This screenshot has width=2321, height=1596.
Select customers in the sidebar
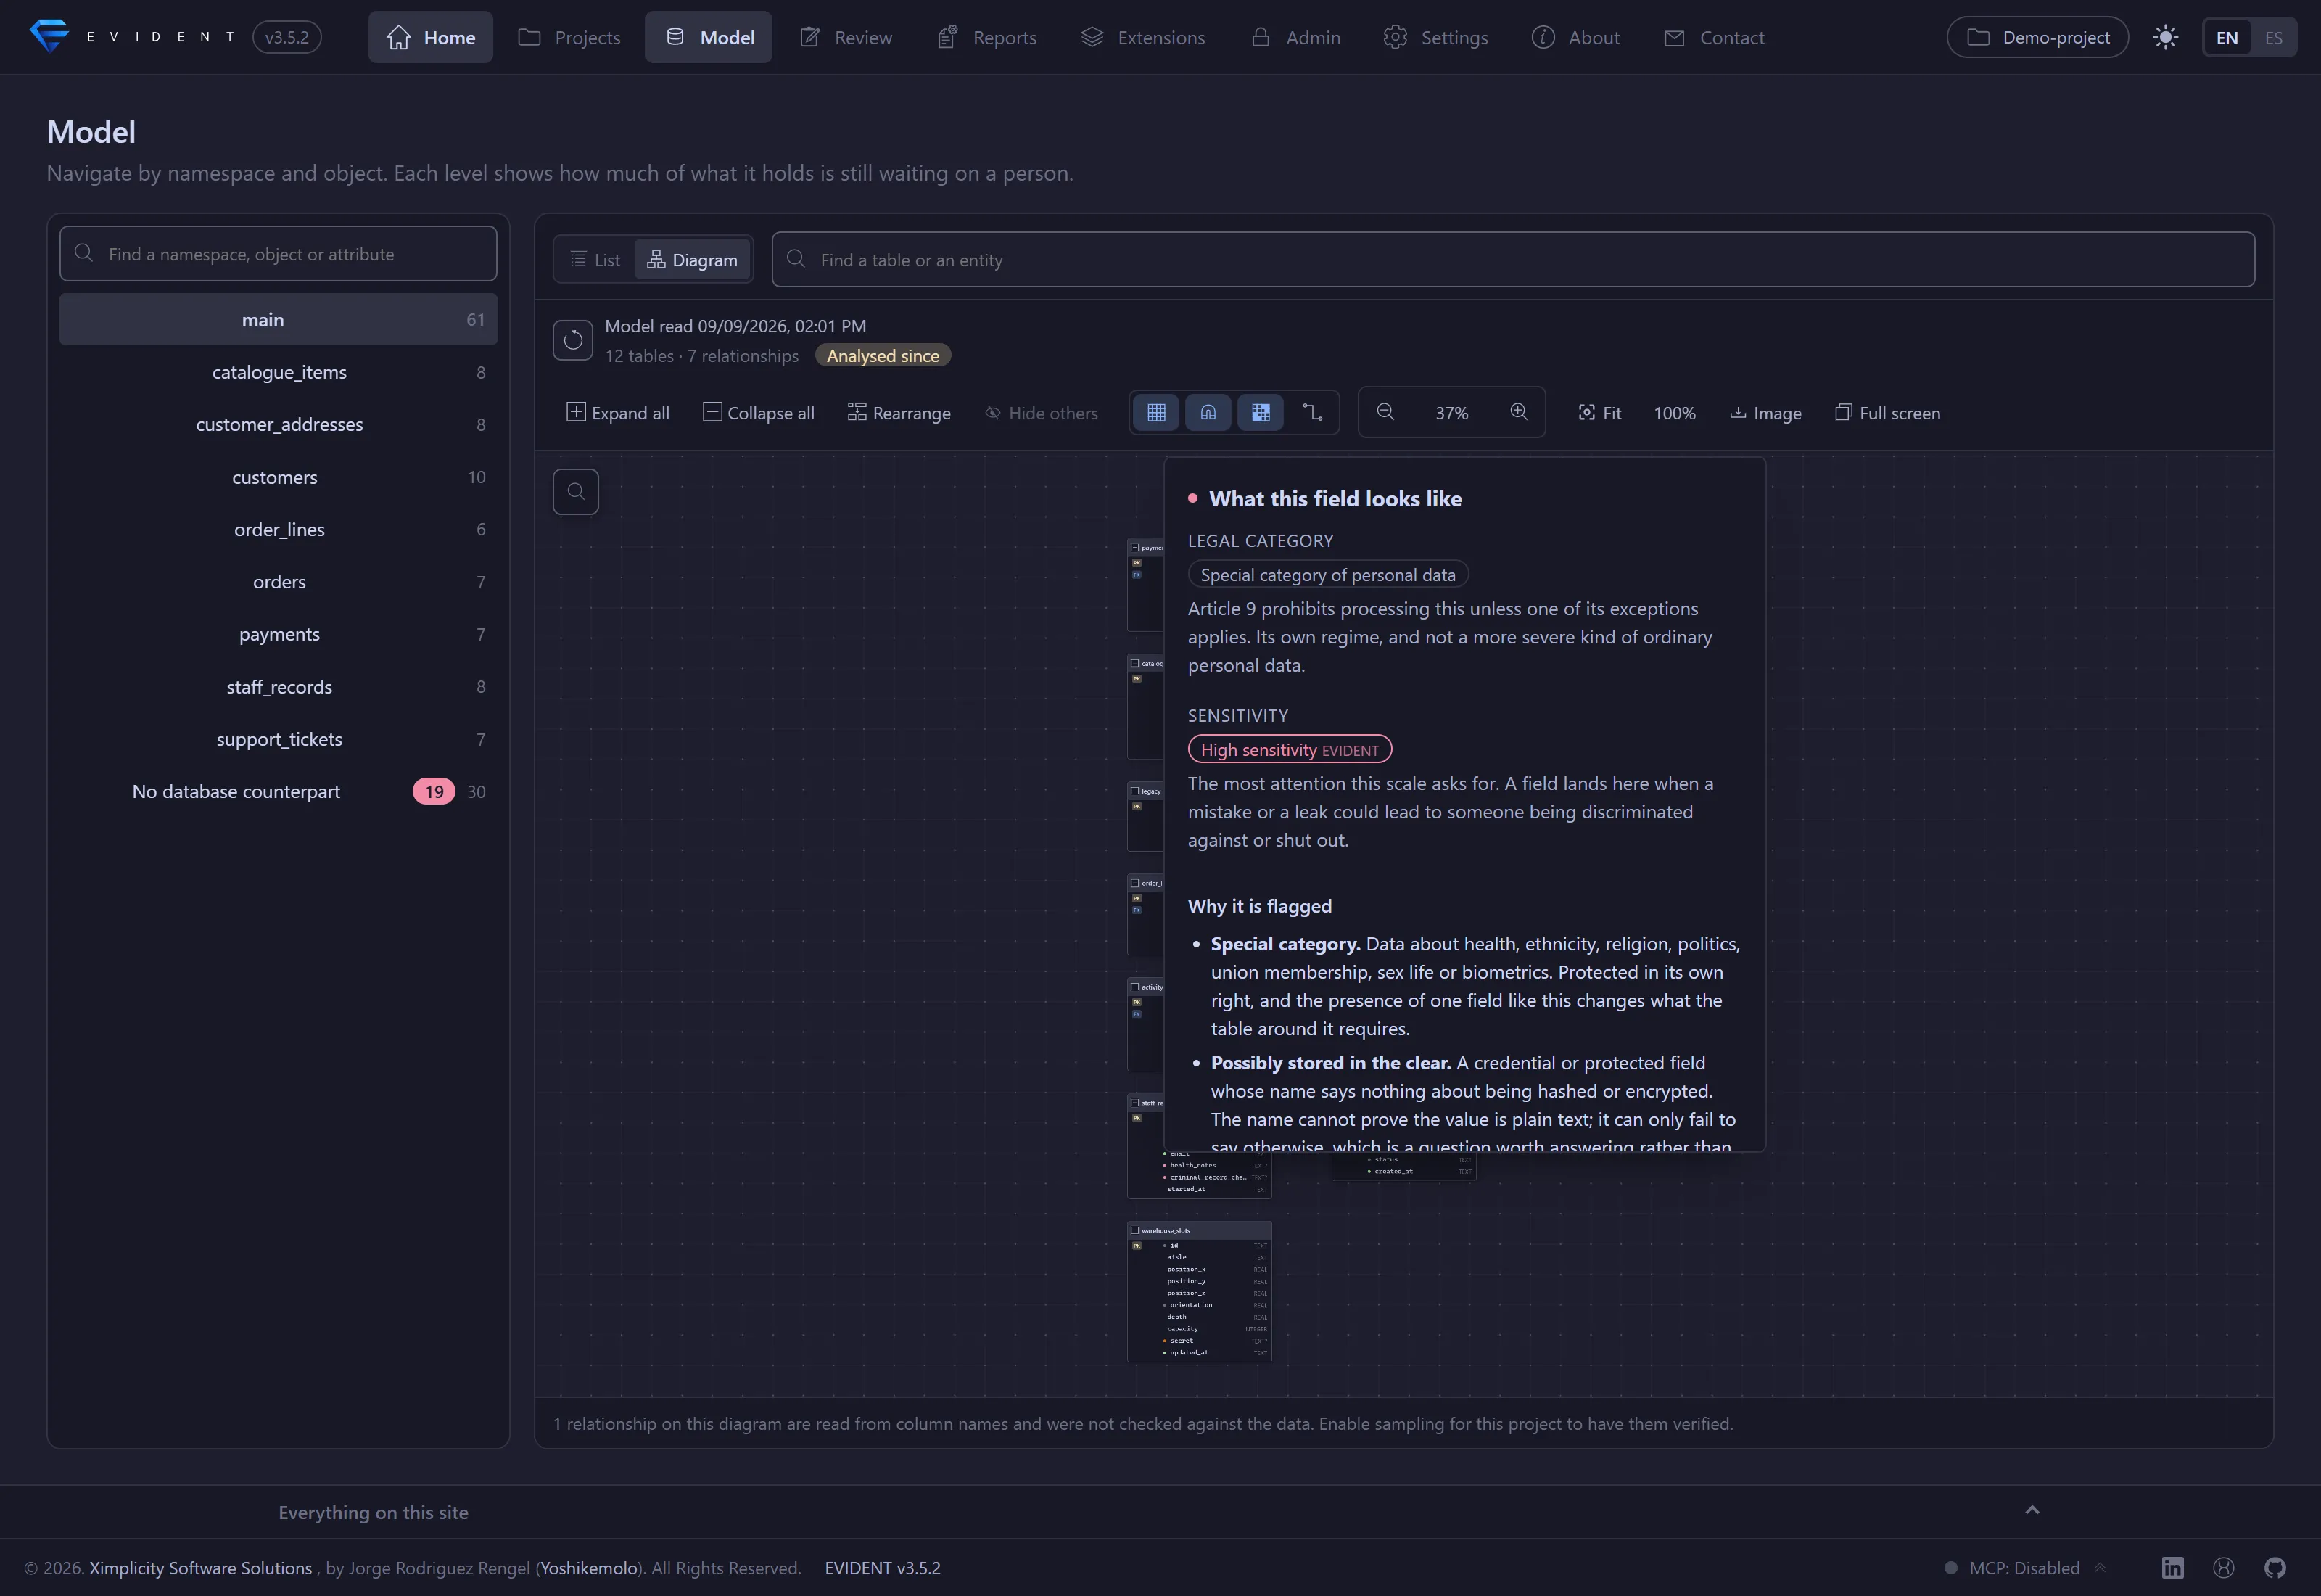tap(278, 477)
